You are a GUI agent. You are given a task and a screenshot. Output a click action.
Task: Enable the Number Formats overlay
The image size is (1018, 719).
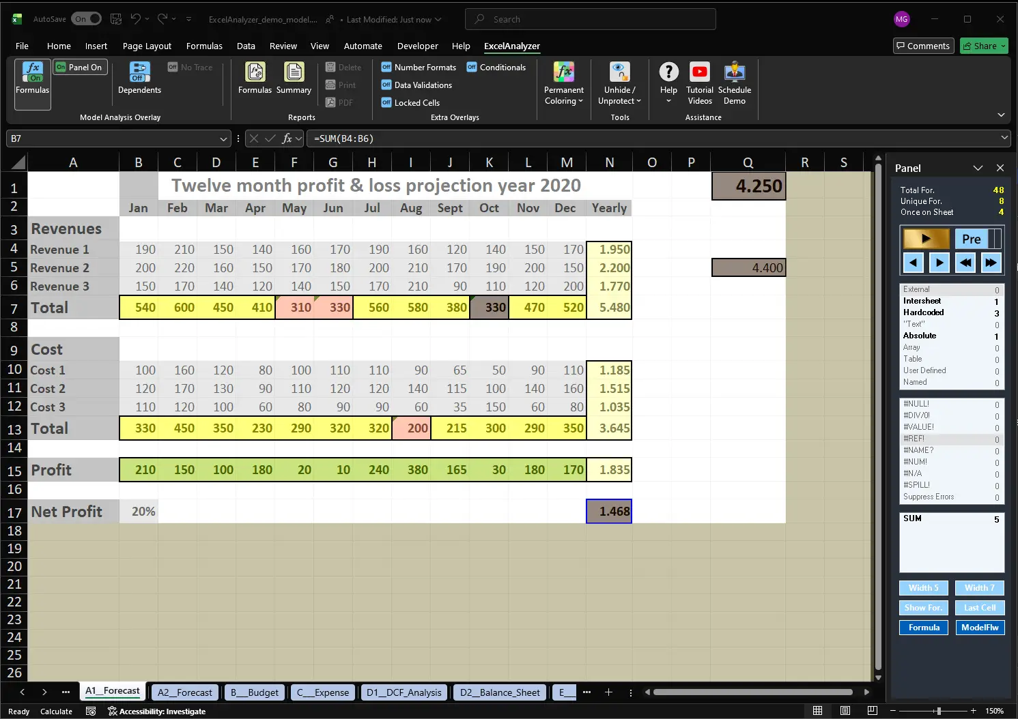pyautogui.click(x=419, y=68)
